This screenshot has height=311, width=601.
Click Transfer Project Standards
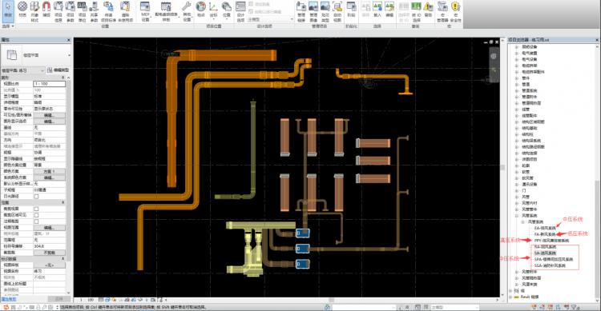[x=108, y=11]
